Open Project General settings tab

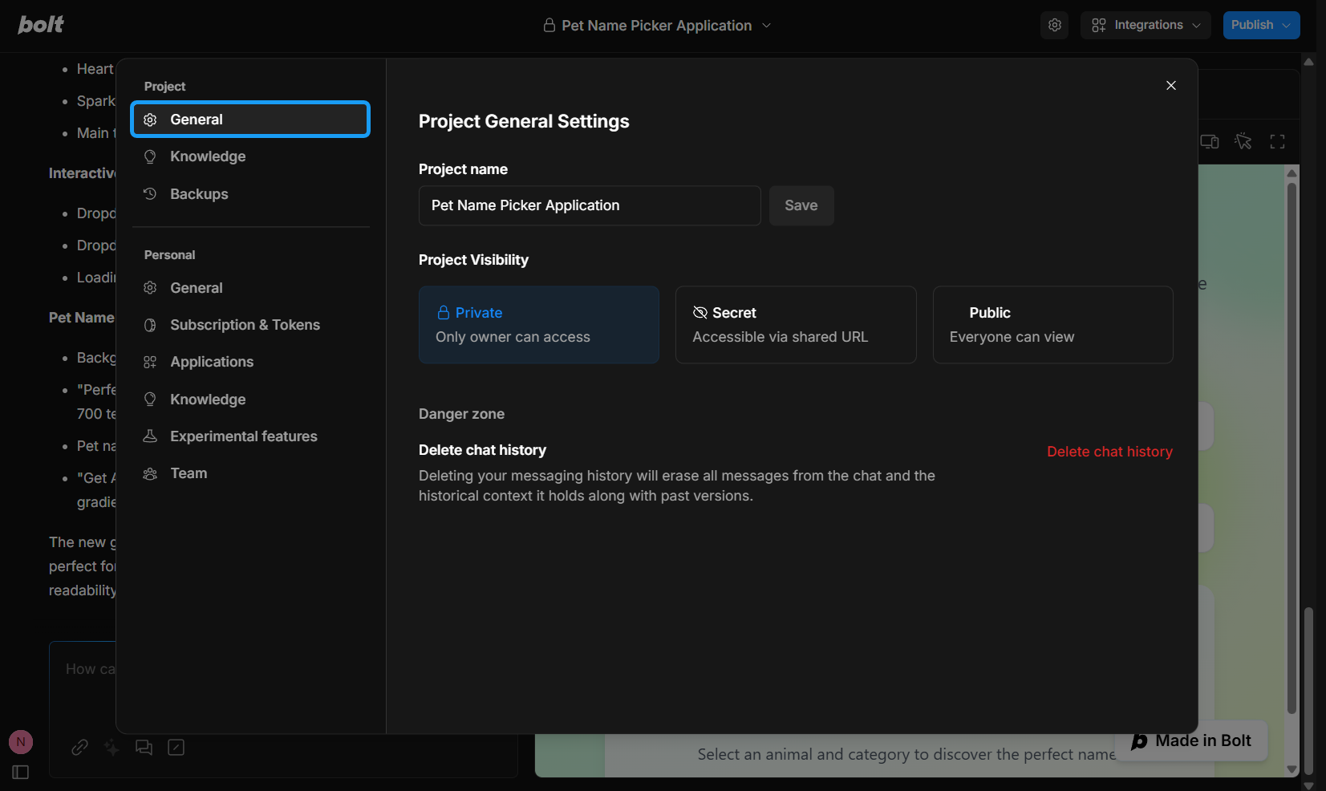click(250, 120)
